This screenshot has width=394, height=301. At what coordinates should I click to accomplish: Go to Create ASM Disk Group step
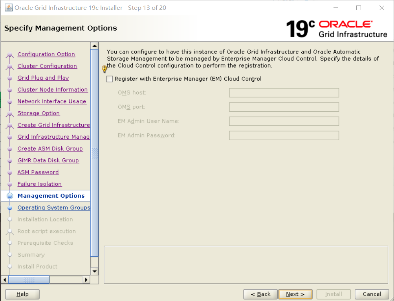pyautogui.click(x=50, y=149)
